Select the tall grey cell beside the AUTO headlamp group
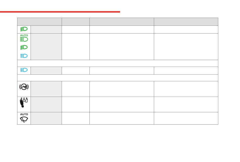Screen dimensions: 240x162 [x=46, y=47]
